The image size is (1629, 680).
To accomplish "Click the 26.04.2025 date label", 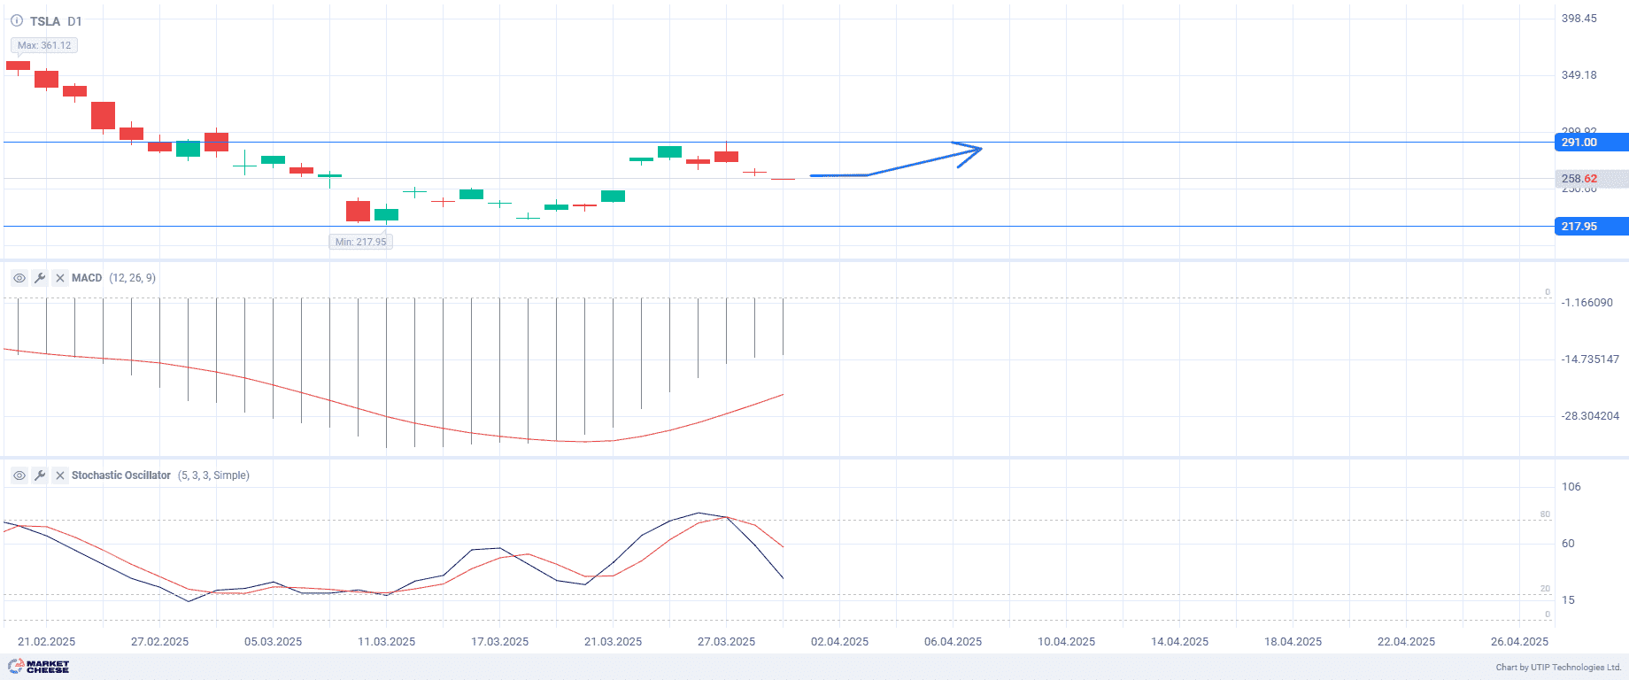I will pyautogui.click(x=1520, y=642).
